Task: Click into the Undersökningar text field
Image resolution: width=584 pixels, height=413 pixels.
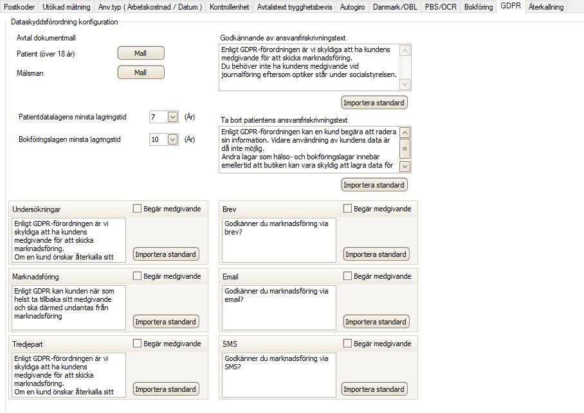Action: coord(69,240)
